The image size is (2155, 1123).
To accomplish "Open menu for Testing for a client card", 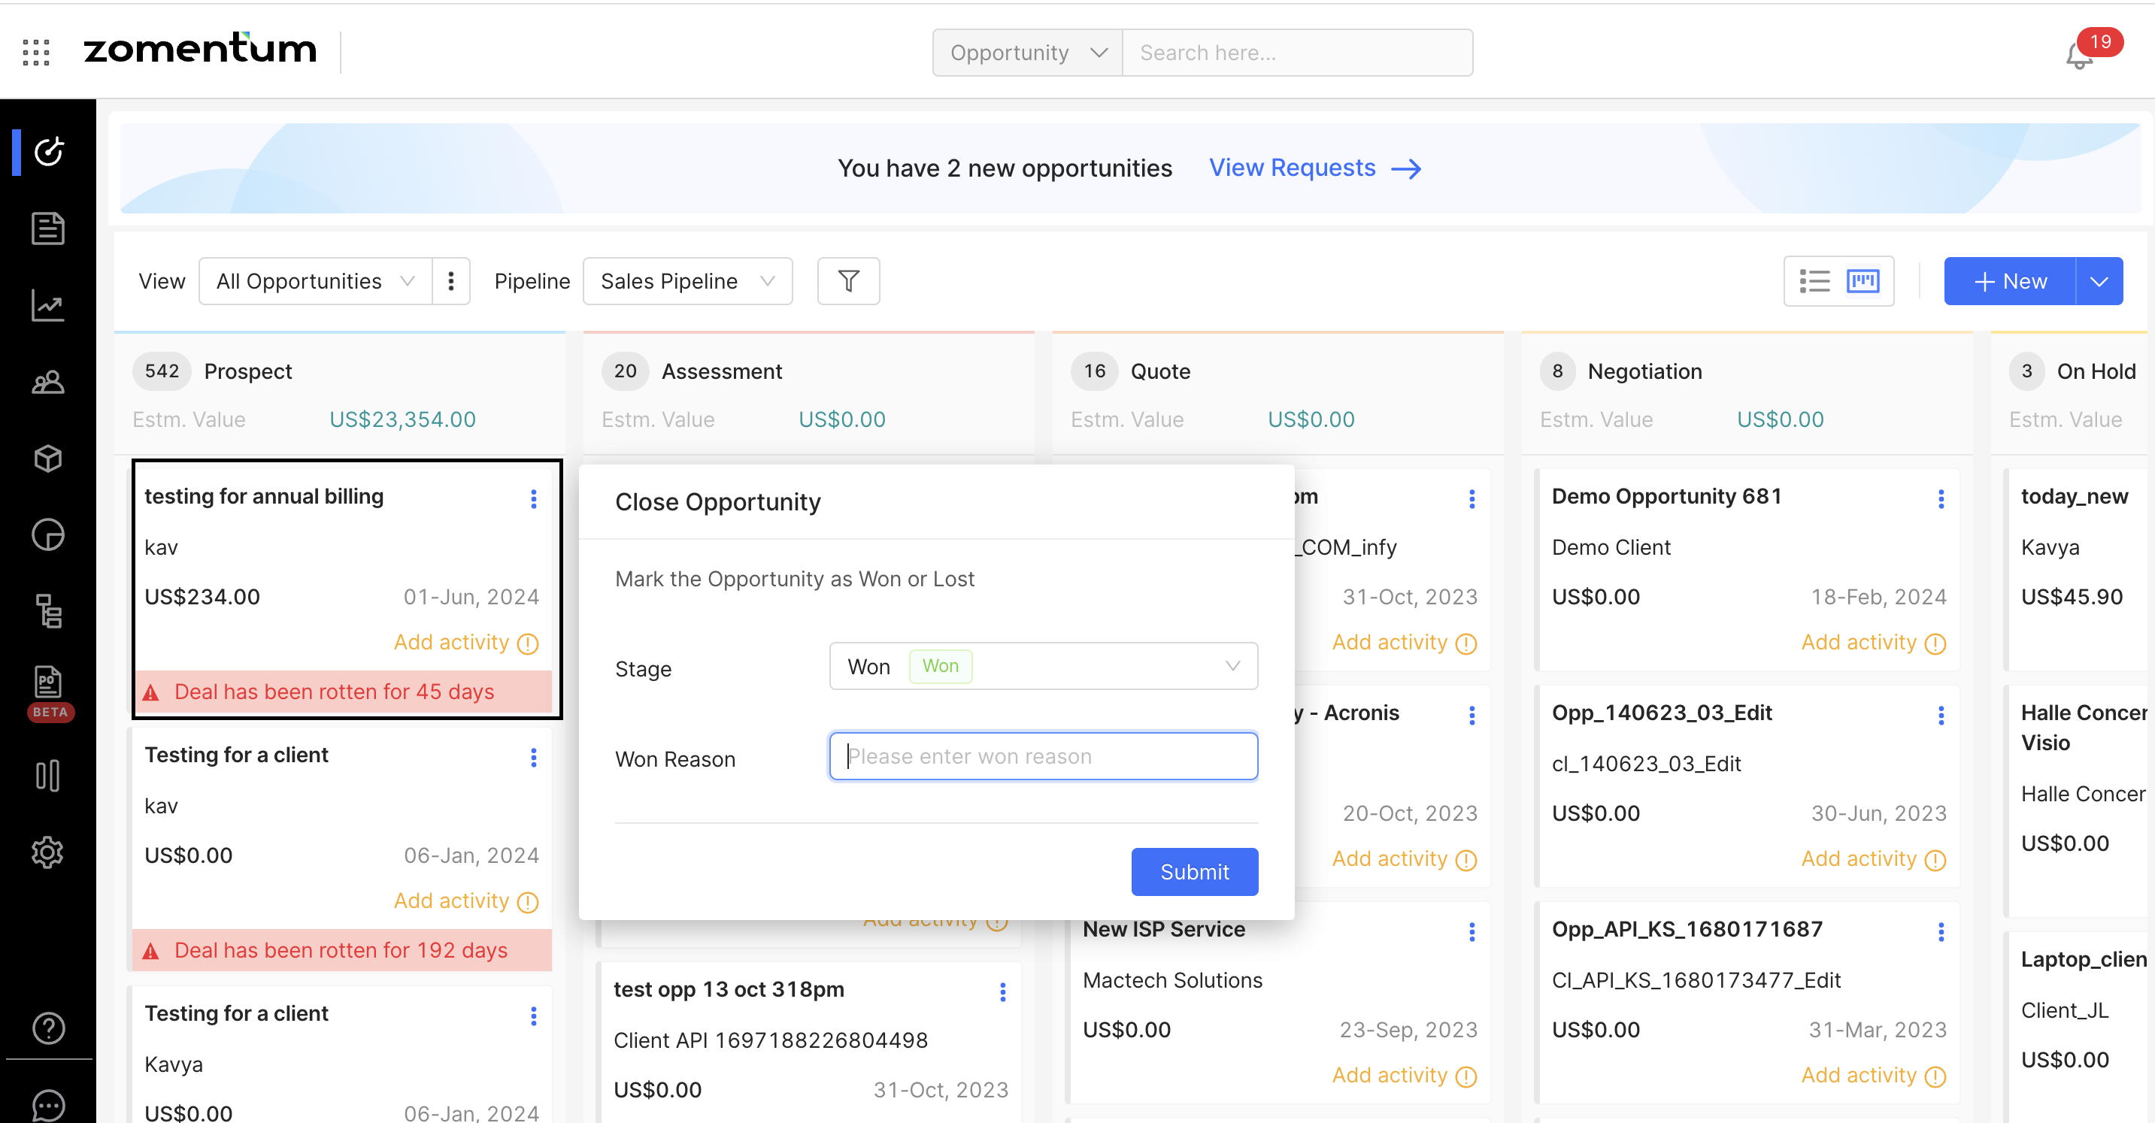I will [x=534, y=758].
